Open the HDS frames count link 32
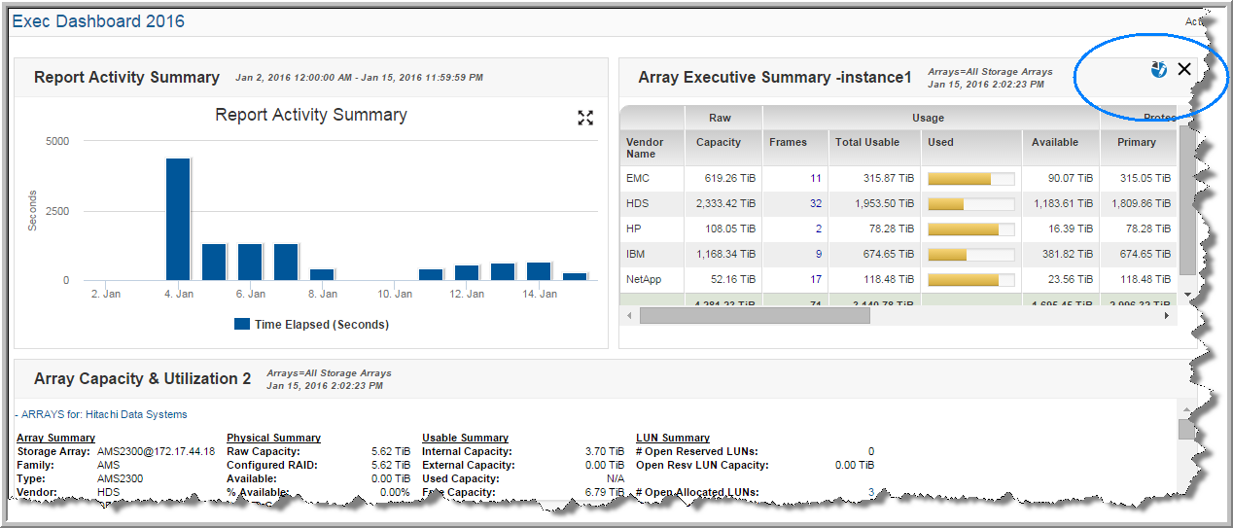 [815, 204]
